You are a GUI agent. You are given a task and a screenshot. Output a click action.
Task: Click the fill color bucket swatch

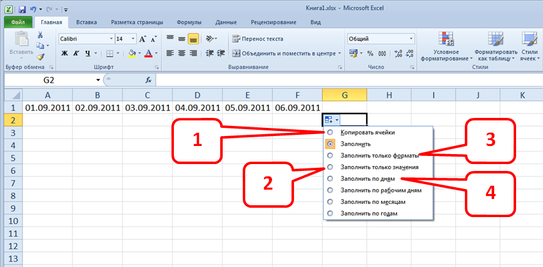coord(132,54)
